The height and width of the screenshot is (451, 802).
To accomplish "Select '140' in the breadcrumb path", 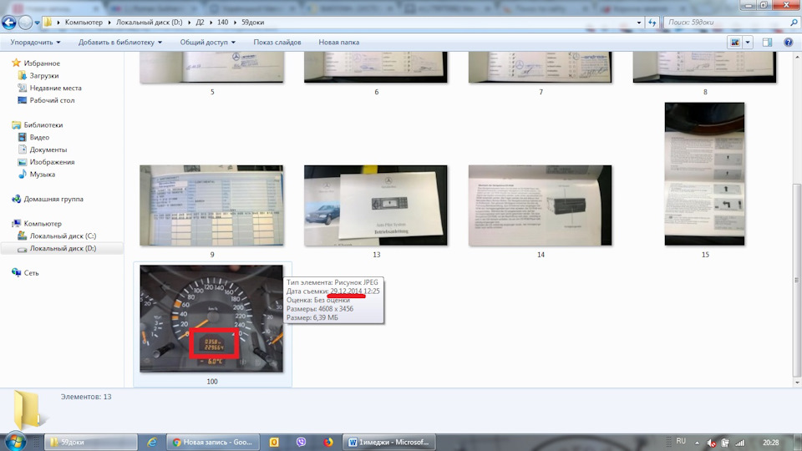I will [x=222, y=23].
